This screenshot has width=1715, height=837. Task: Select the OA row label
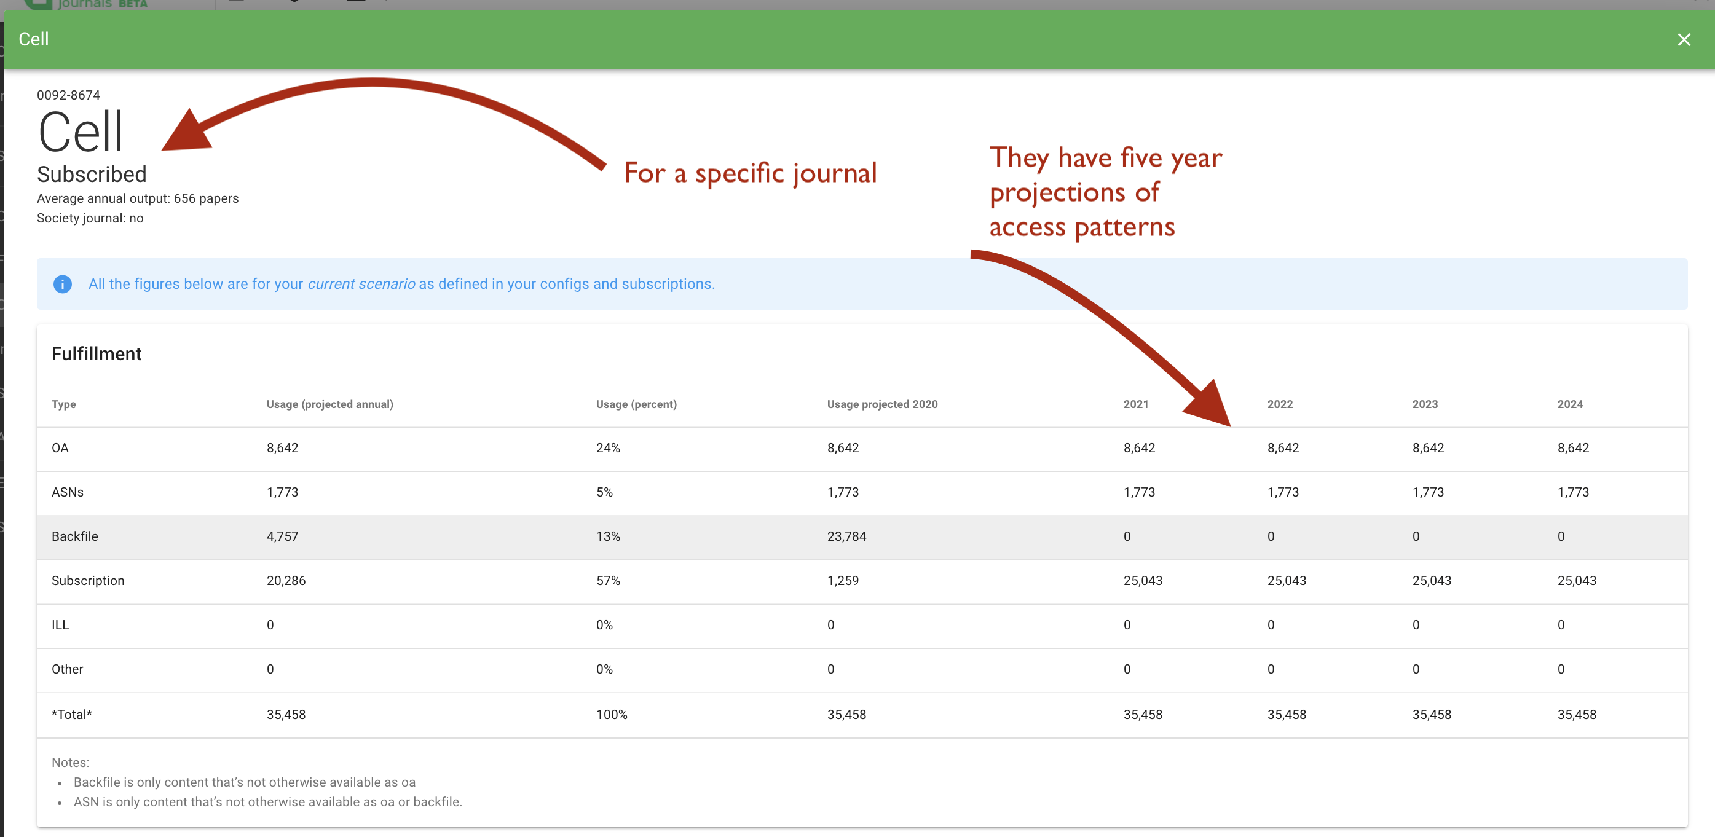(x=60, y=448)
